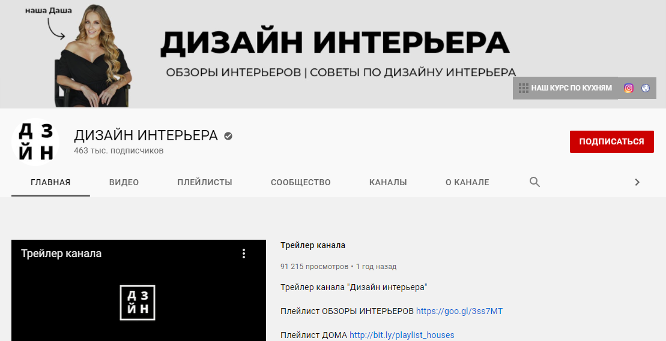The image size is (666, 341).
Task: Open the goo.gl/3ss7MT playlist link
Action: click(x=459, y=312)
